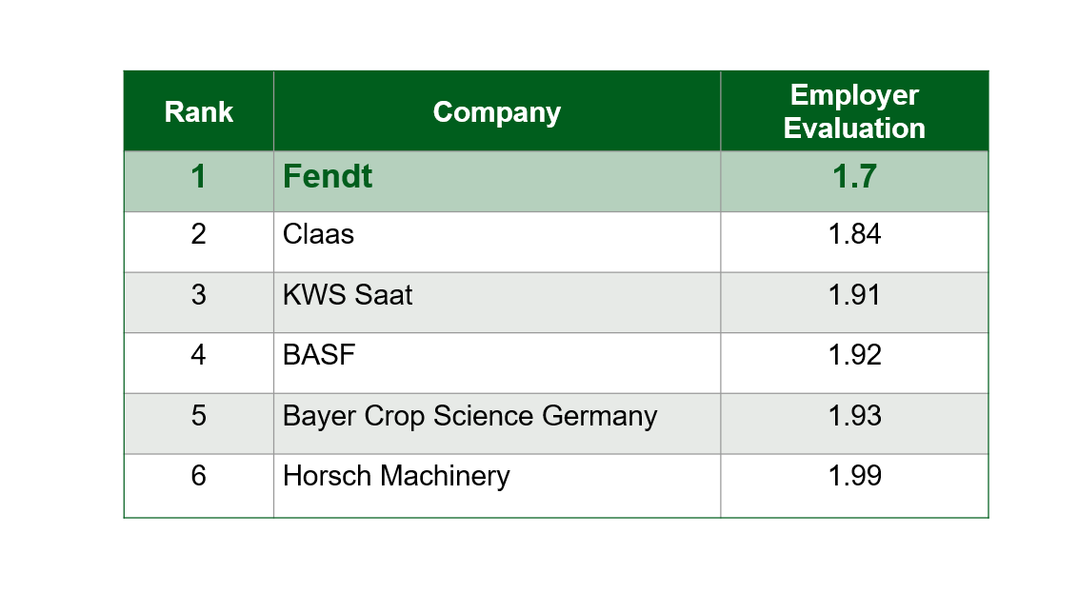Select the 1.92 evaluation value

tap(854, 355)
